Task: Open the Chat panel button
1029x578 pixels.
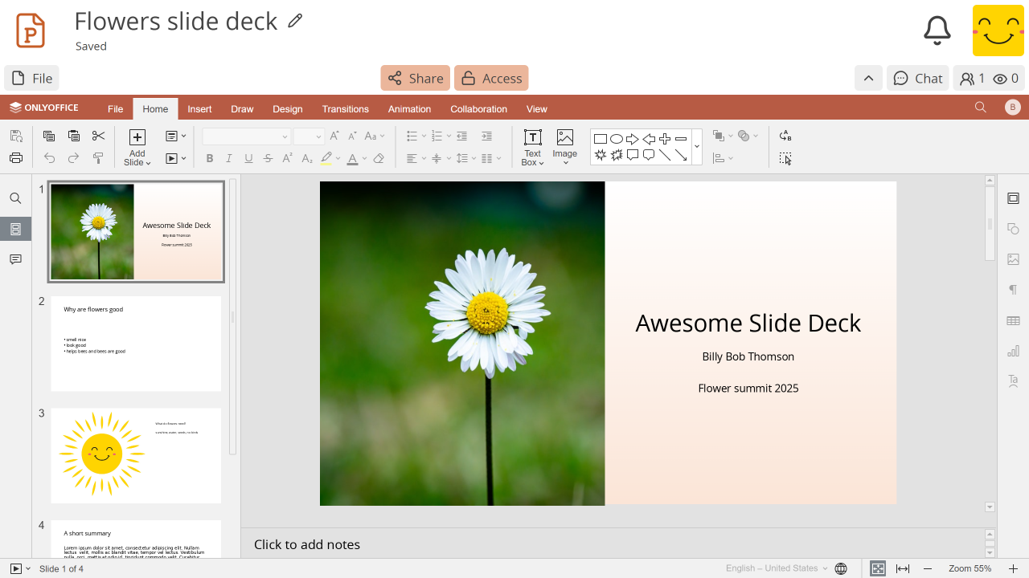Action: click(x=918, y=78)
